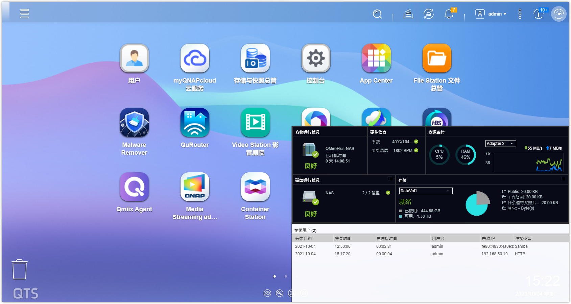The height and width of the screenshot is (304, 571).
Task: Click the storage usage pie chart
Action: pos(478,203)
